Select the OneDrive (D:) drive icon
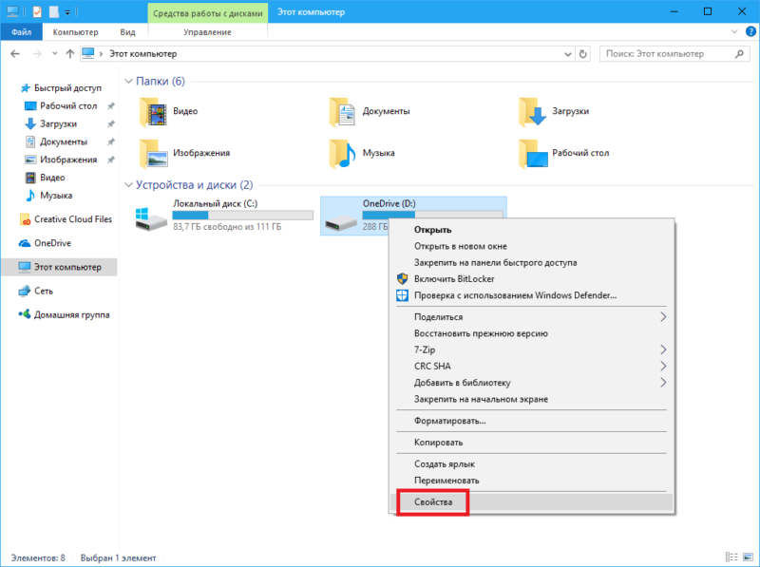 [x=341, y=223]
